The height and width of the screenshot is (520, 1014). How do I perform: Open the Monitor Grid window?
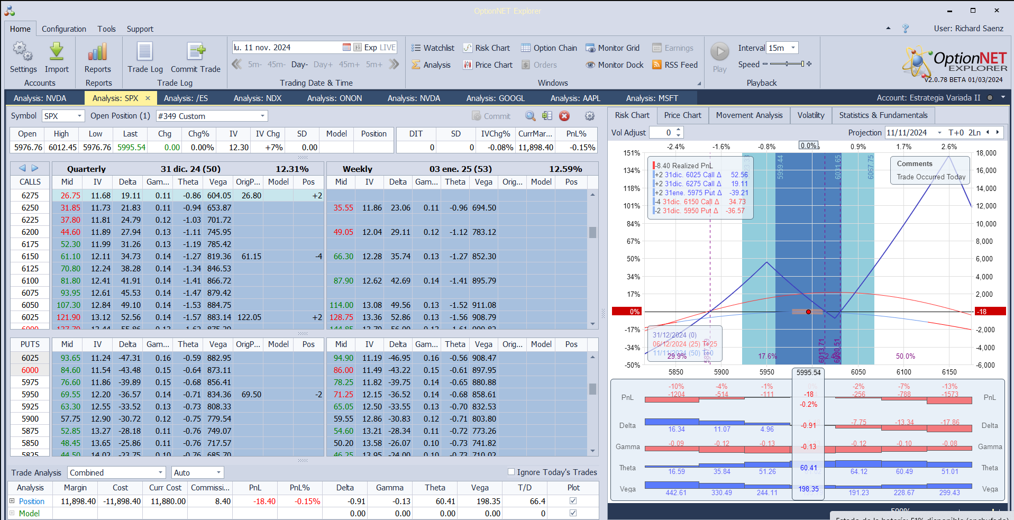613,48
